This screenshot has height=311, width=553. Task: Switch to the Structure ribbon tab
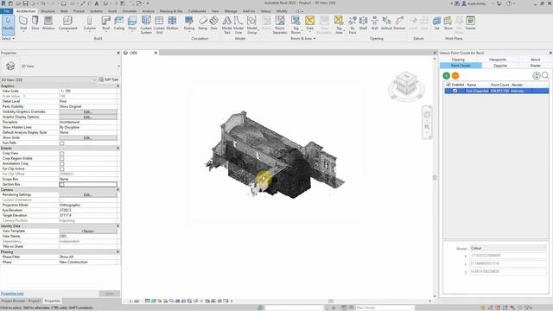[x=48, y=11]
